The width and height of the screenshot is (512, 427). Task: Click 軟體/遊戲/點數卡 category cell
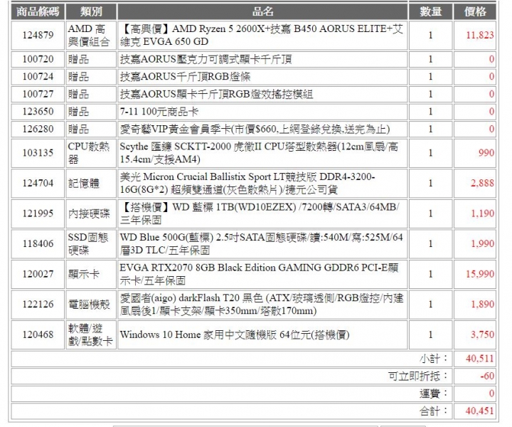tap(91, 335)
